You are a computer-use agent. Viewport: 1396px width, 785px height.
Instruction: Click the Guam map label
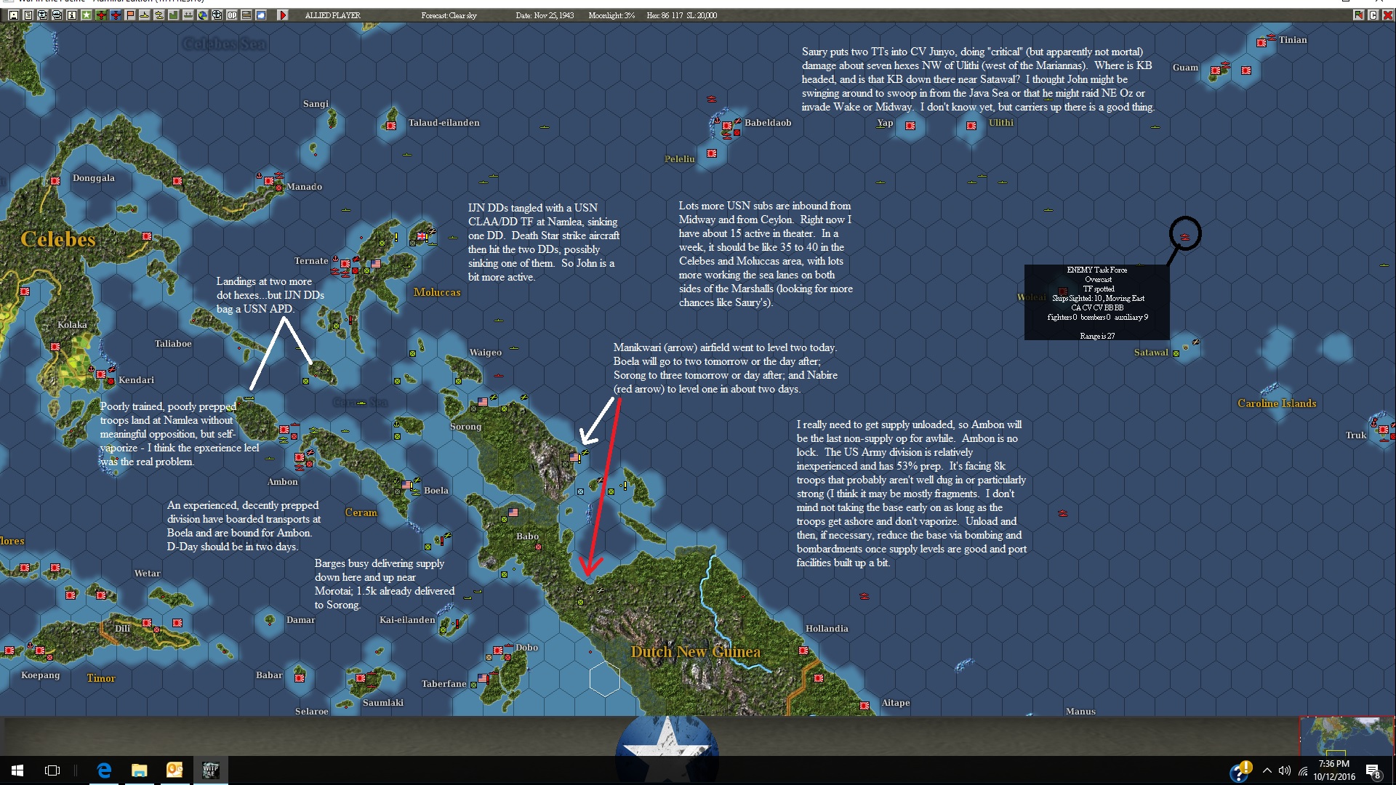coord(1185,68)
